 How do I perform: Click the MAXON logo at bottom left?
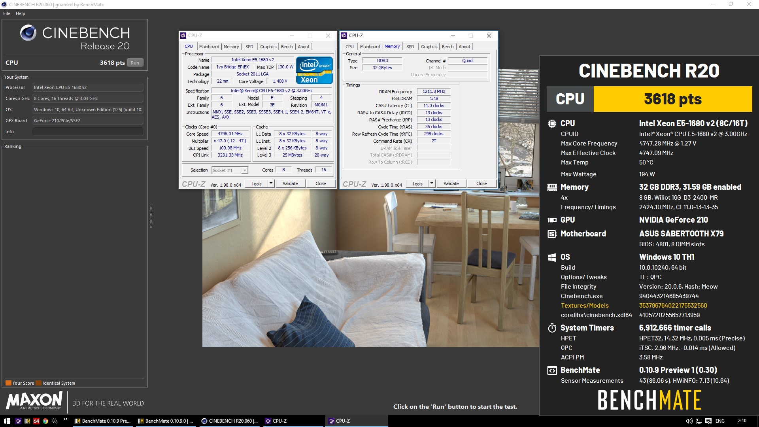tap(34, 401)
